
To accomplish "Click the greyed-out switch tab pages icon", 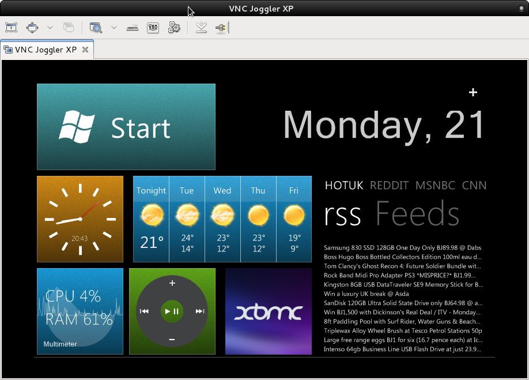I will click(x=69, y=28).
